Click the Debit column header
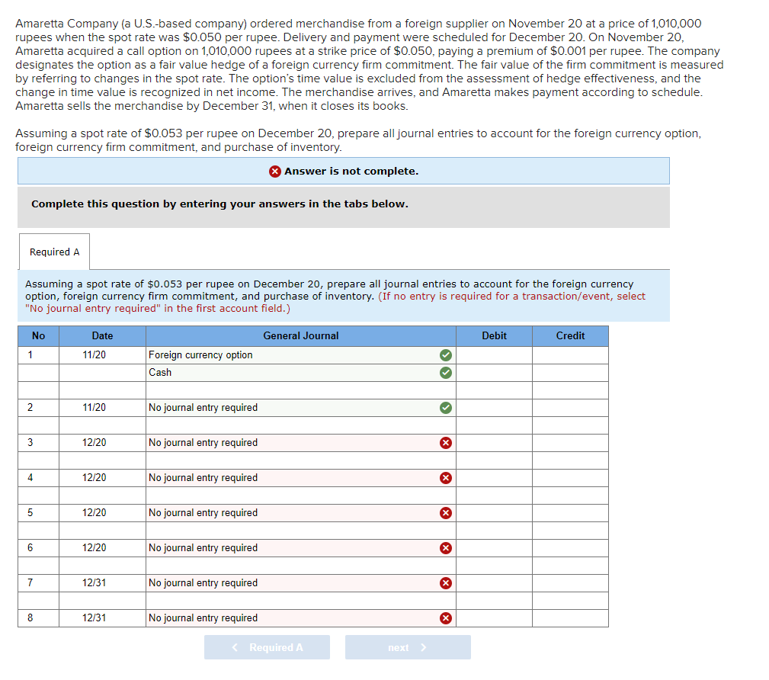Image resolution: width=769 pixels, height=680 pixels. pos(494,336)
